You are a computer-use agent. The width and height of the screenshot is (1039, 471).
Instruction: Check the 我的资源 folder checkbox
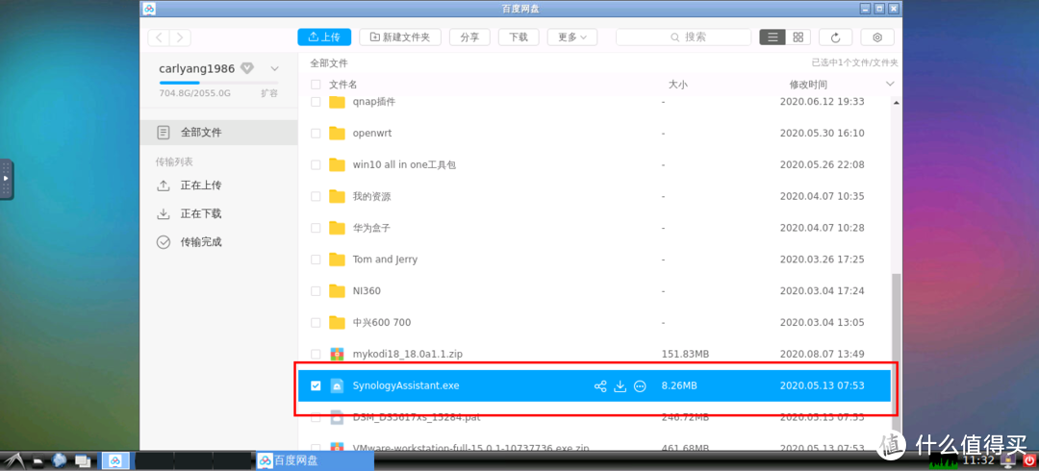coord(316,196)
